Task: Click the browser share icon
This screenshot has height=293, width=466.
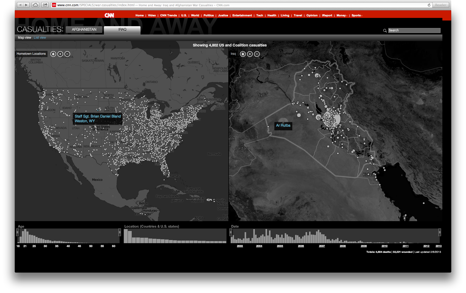Action: pyautogui.click(x=45, y=5)
